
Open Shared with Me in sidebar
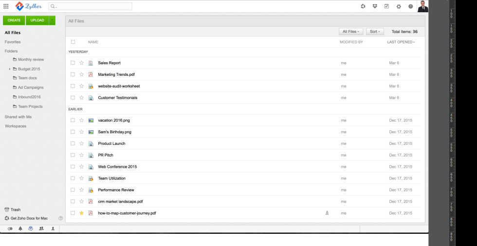[18, 117]
